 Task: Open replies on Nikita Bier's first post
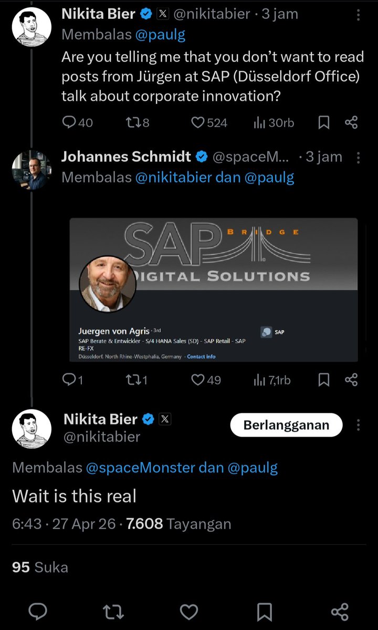tap(77, 122)
